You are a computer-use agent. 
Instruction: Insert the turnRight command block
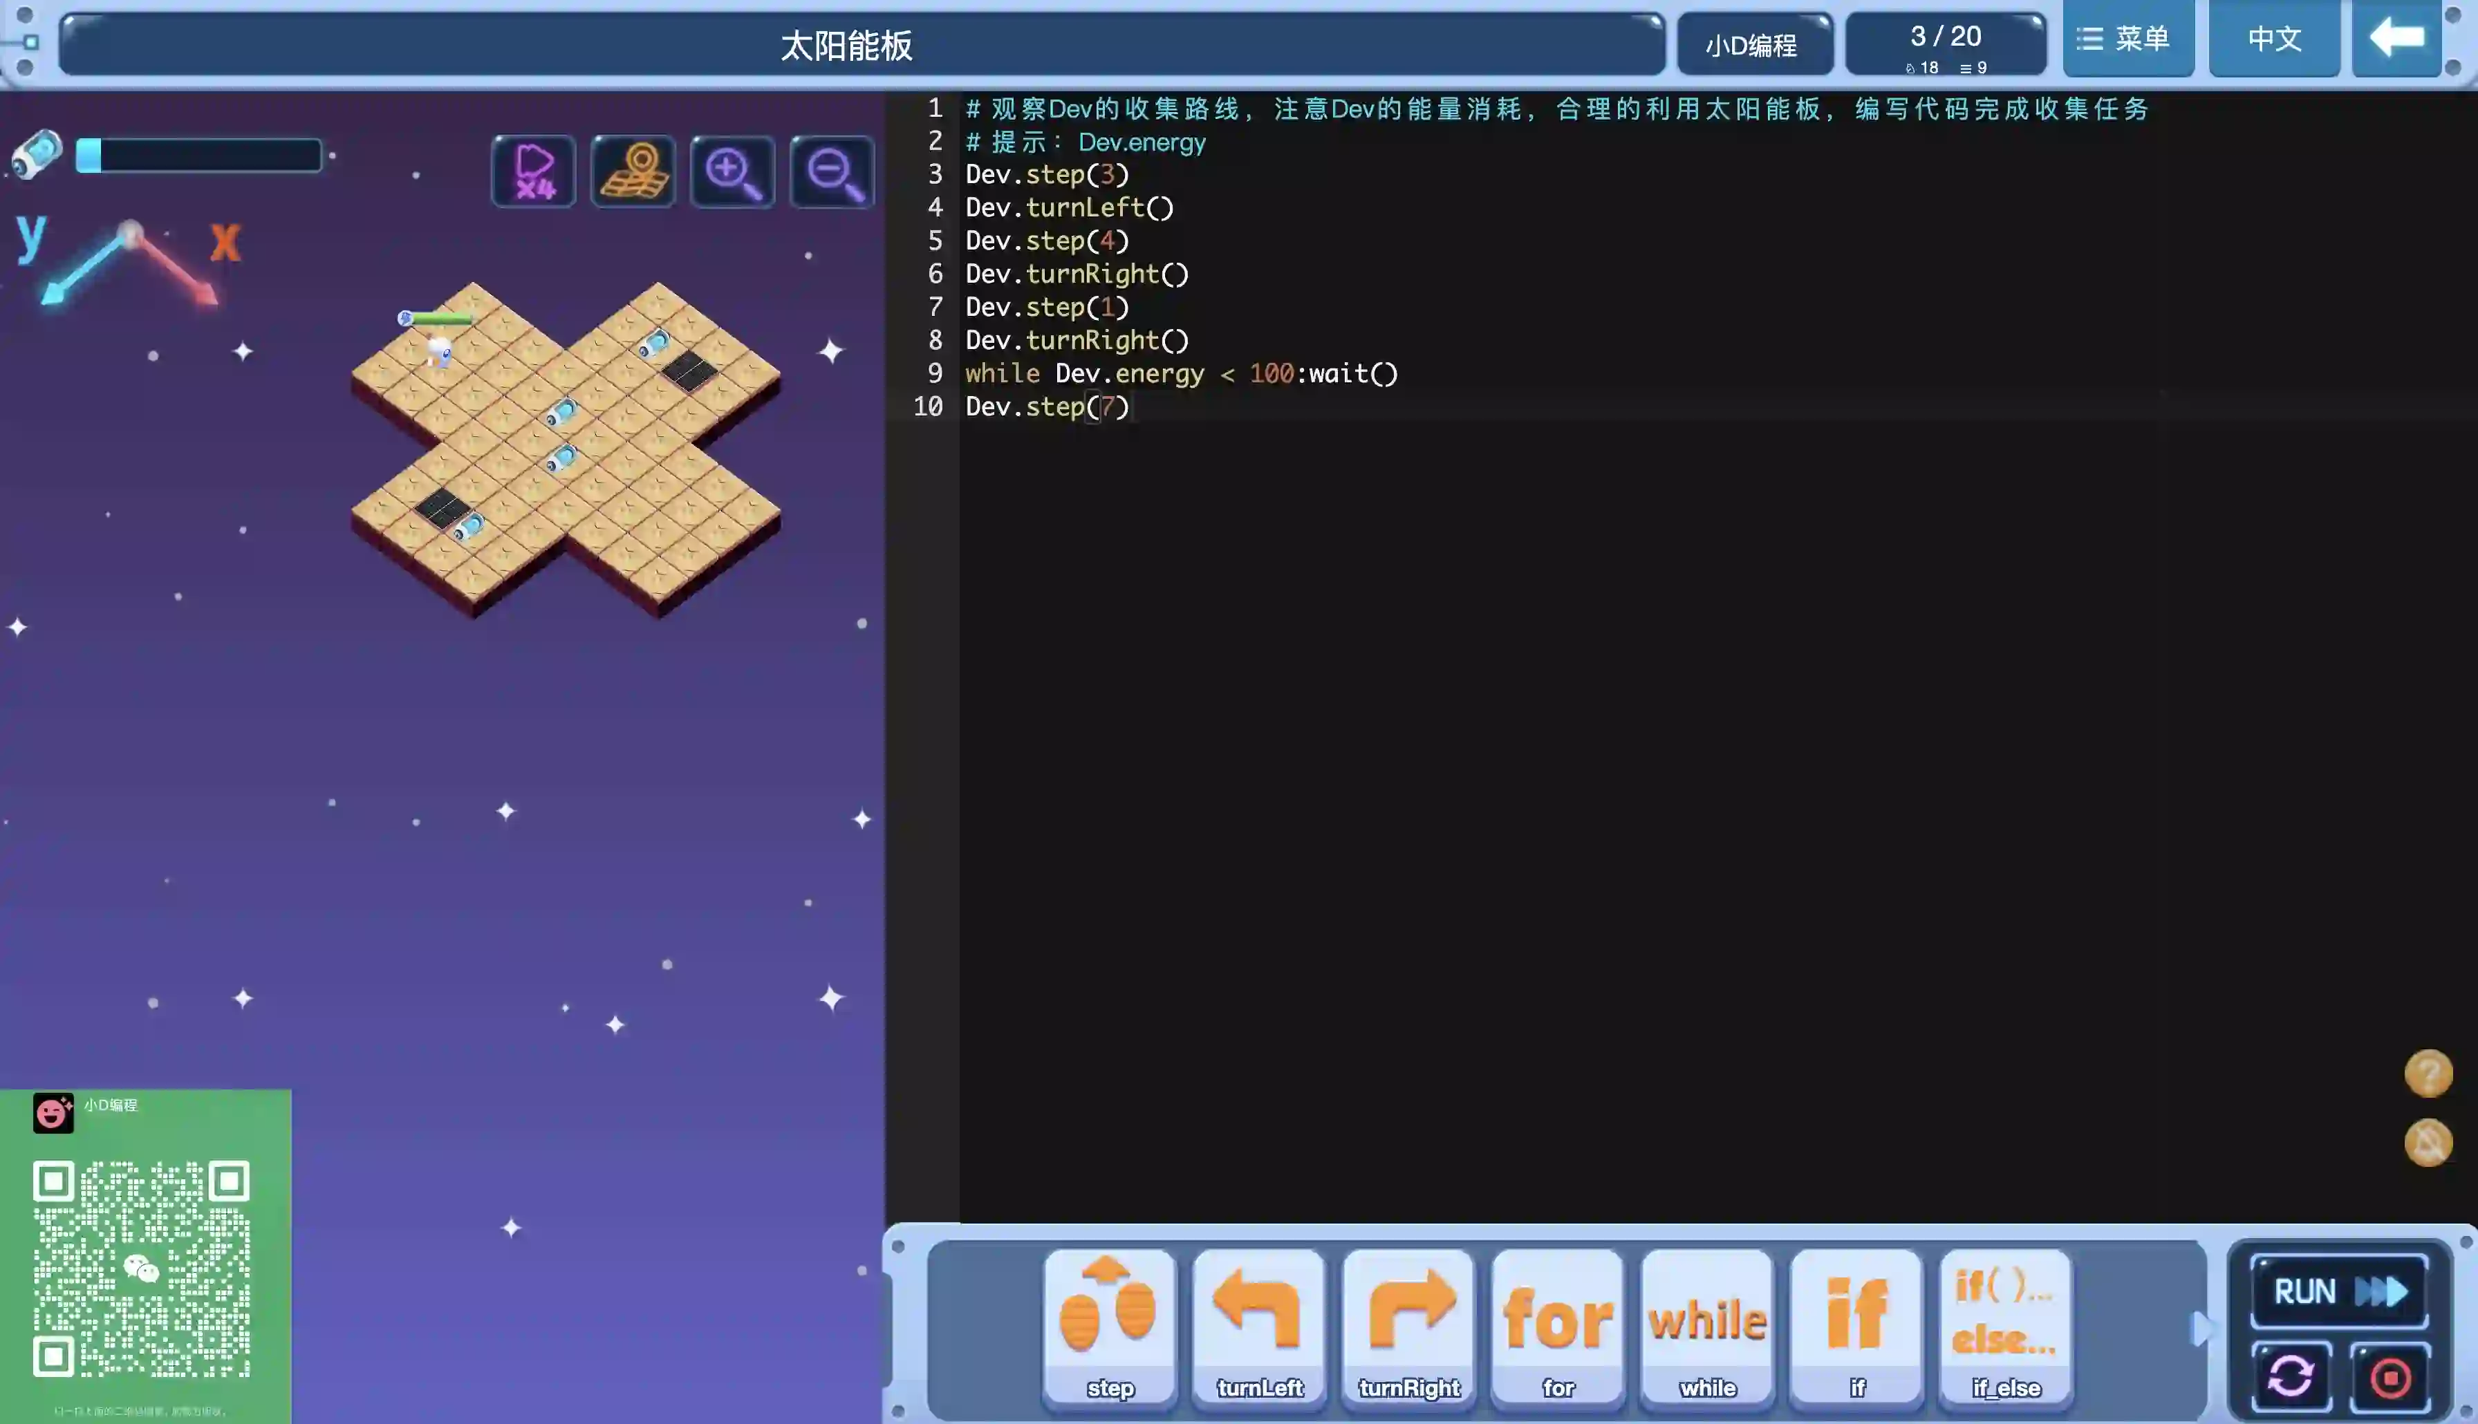(1408, 1327)
